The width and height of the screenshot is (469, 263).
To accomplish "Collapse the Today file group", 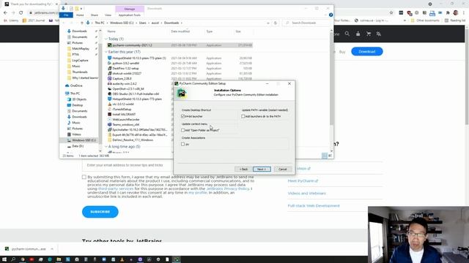I will pos(106,39).
